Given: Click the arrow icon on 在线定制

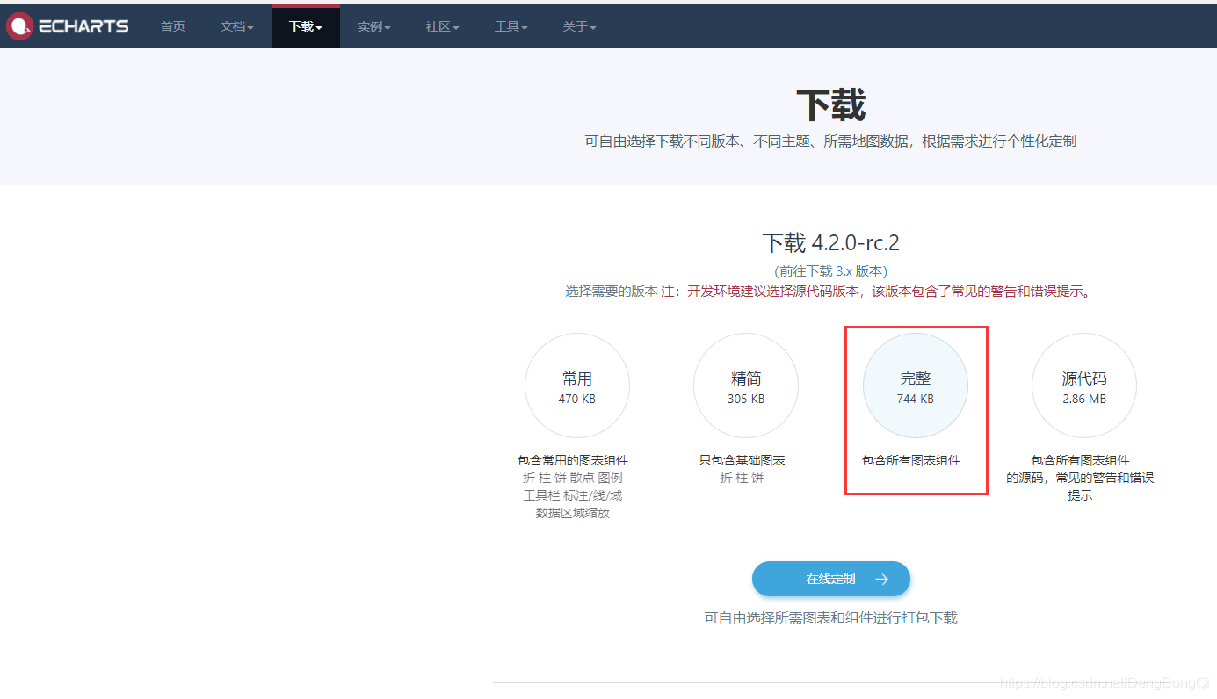Looking at the screenshot, I should pos(882,579).
